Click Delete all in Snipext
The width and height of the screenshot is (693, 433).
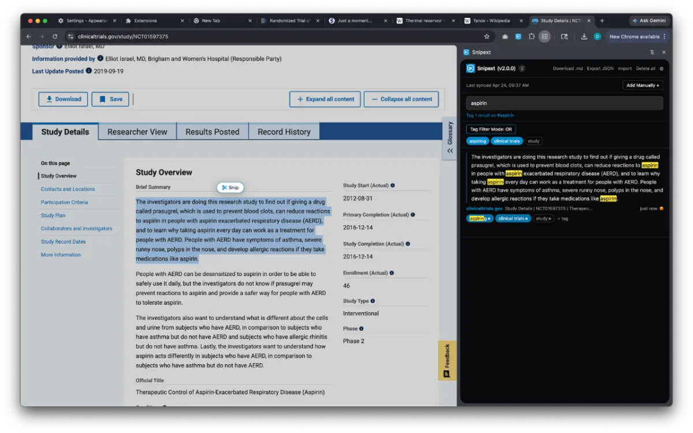coord(645,69)
